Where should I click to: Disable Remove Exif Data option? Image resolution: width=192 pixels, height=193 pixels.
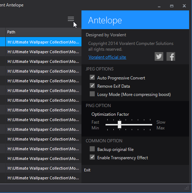[x=92, y=86]
